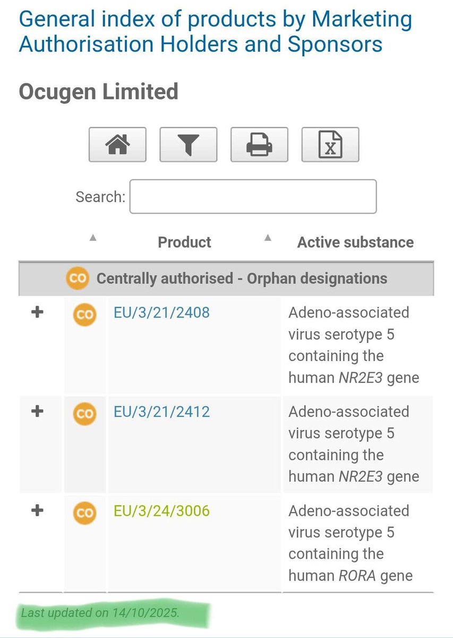Image resolution: width=453 pixels, height=638 pixels.
Task: Click sort arrow left of Product
Action: point(93,238)
